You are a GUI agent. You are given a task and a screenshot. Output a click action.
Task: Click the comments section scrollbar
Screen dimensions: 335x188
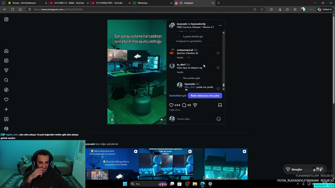click(x=224, y=85)
